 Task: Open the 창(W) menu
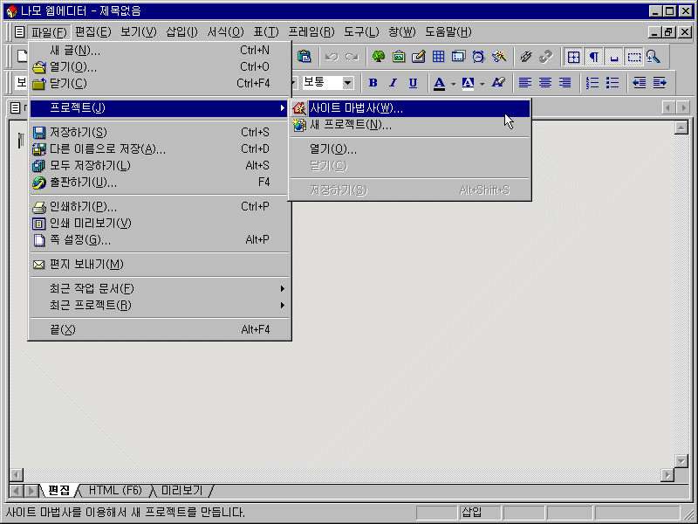click(401, 32)
